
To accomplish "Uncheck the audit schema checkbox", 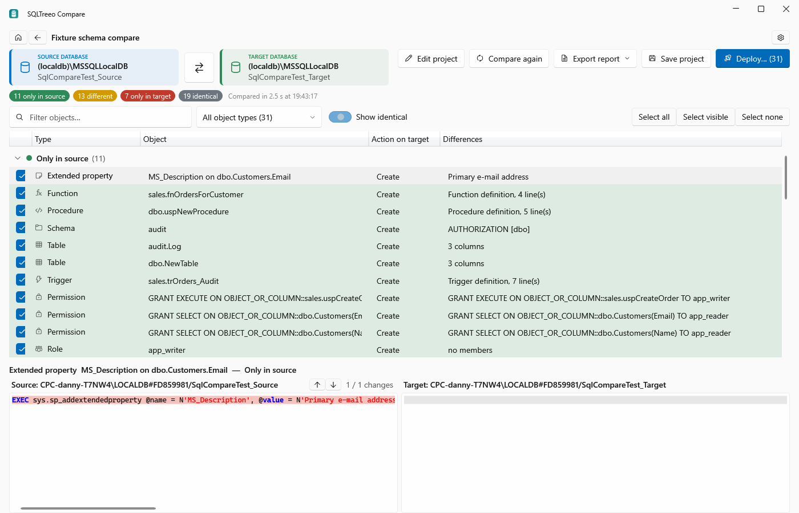I will click(x=21, y=228).
